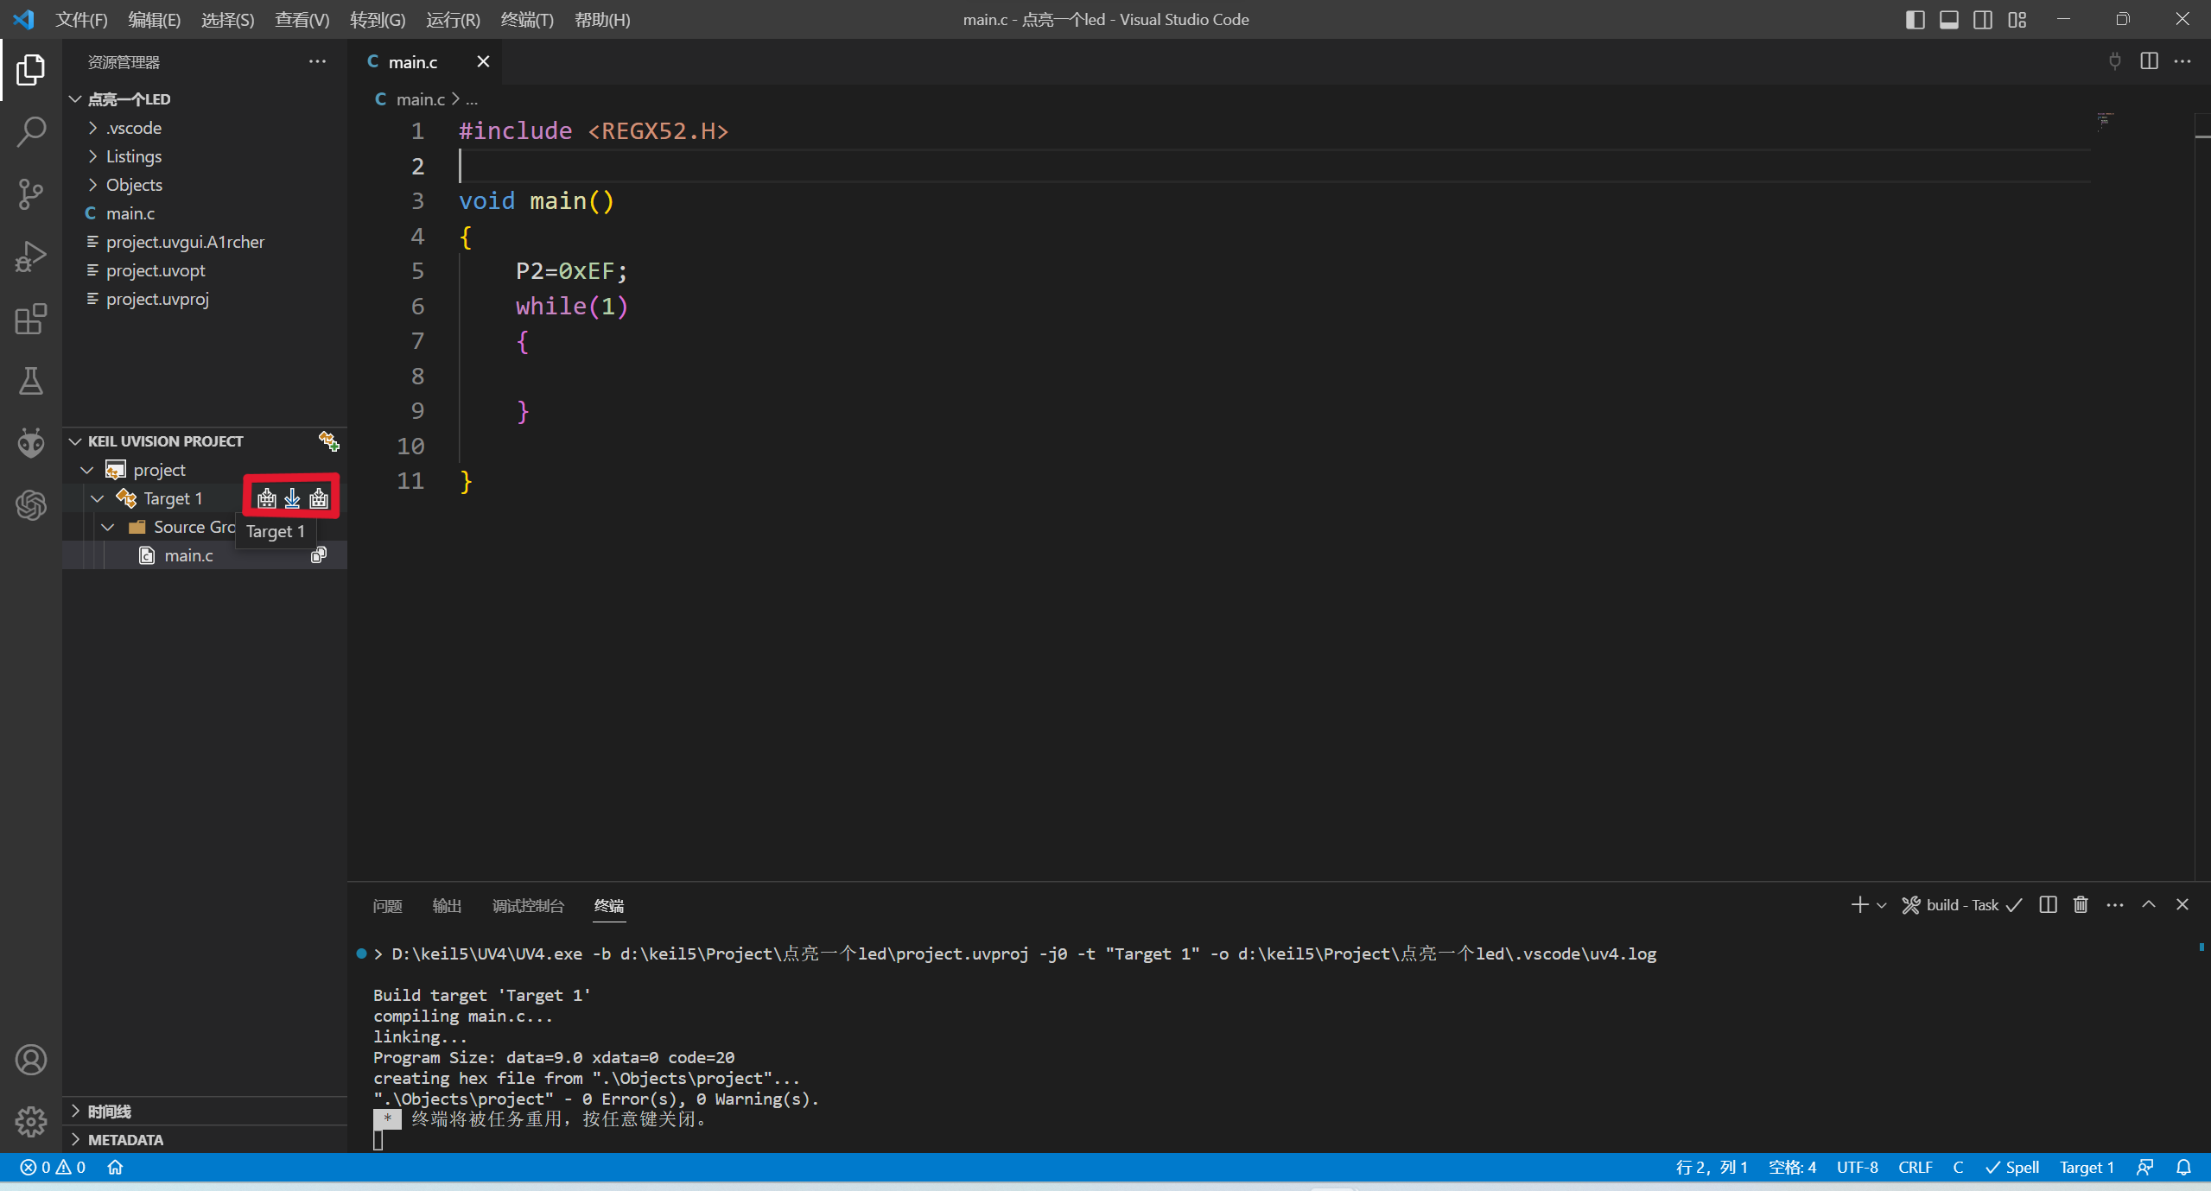Toggle secondary side bar visibility
This screenshot has width=2211, height=1191.
pyautogui.click(x=1983, y=19)
